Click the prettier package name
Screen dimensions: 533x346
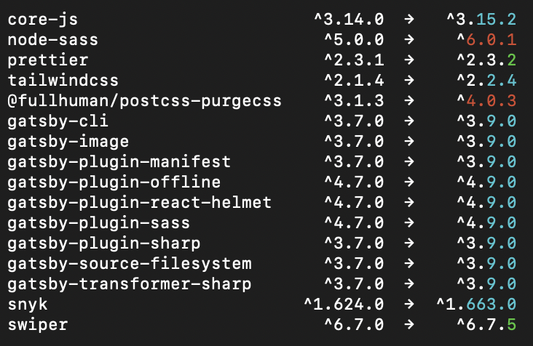coord(48,59)
